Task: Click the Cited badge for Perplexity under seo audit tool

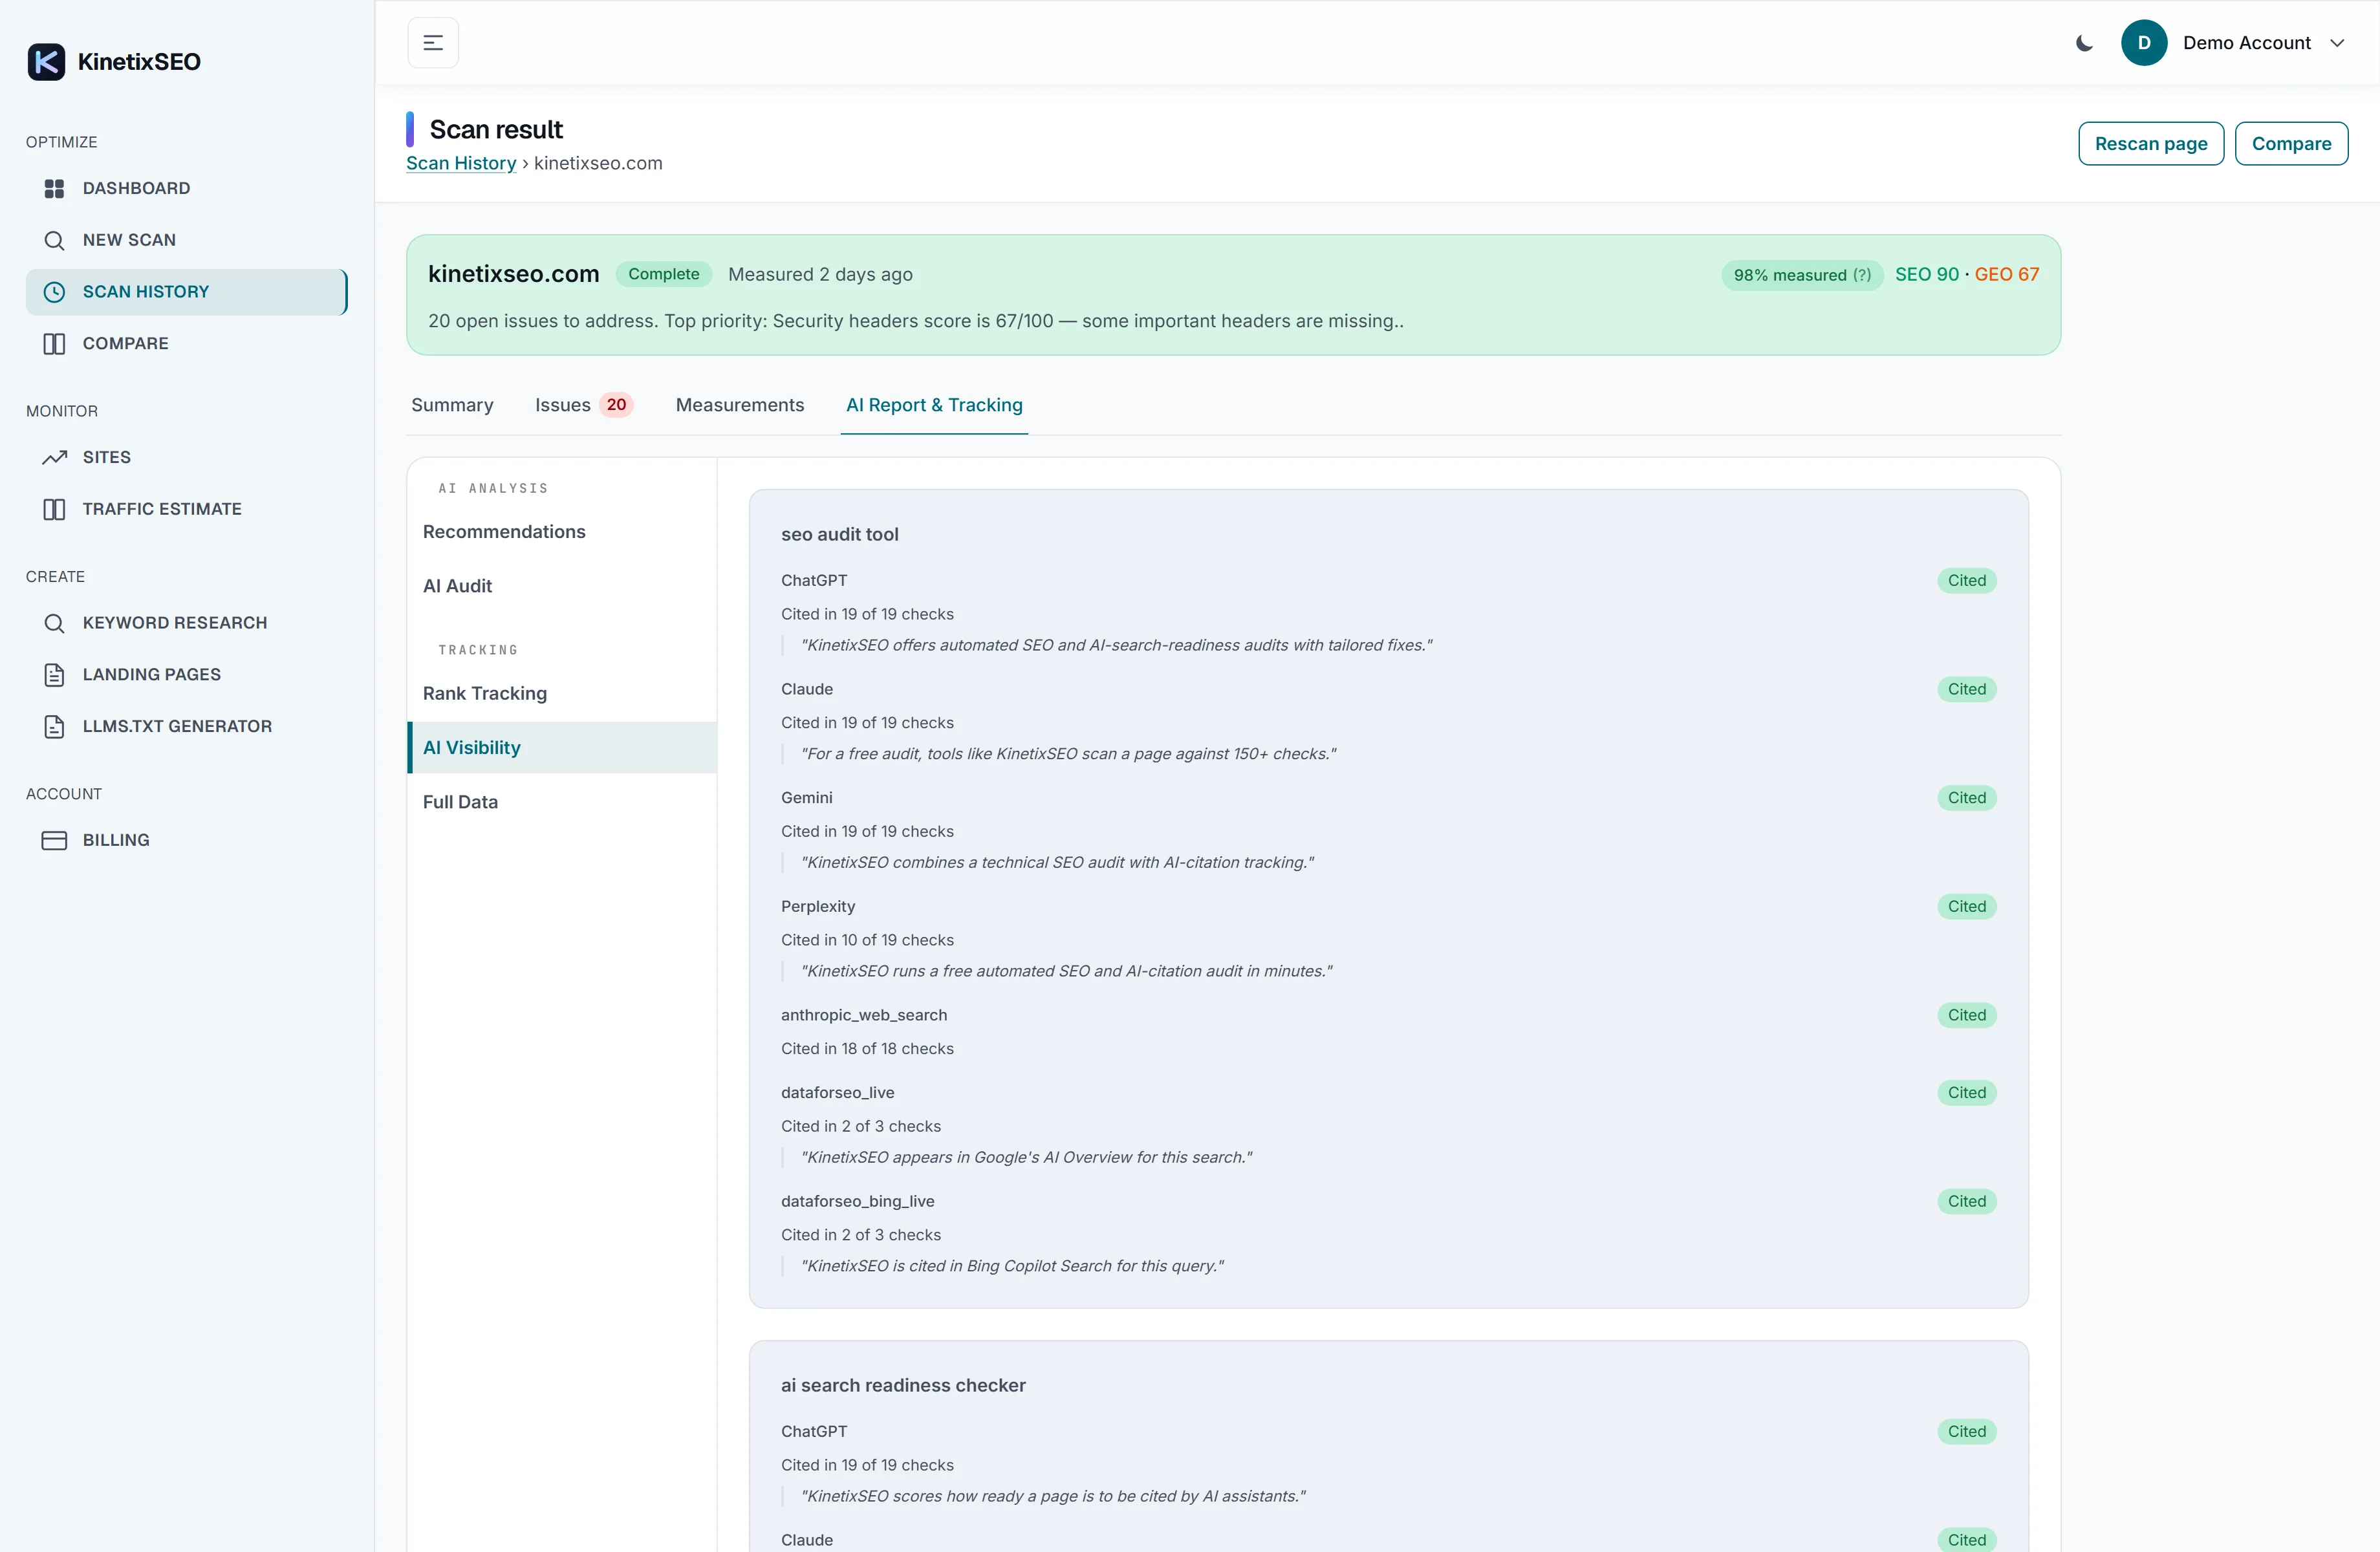Action: click(x=1966, y=907)
